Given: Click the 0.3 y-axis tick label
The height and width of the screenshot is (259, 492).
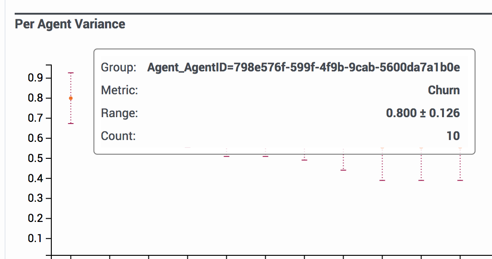Looking at the screenshot, I should [x=35, y=198].
